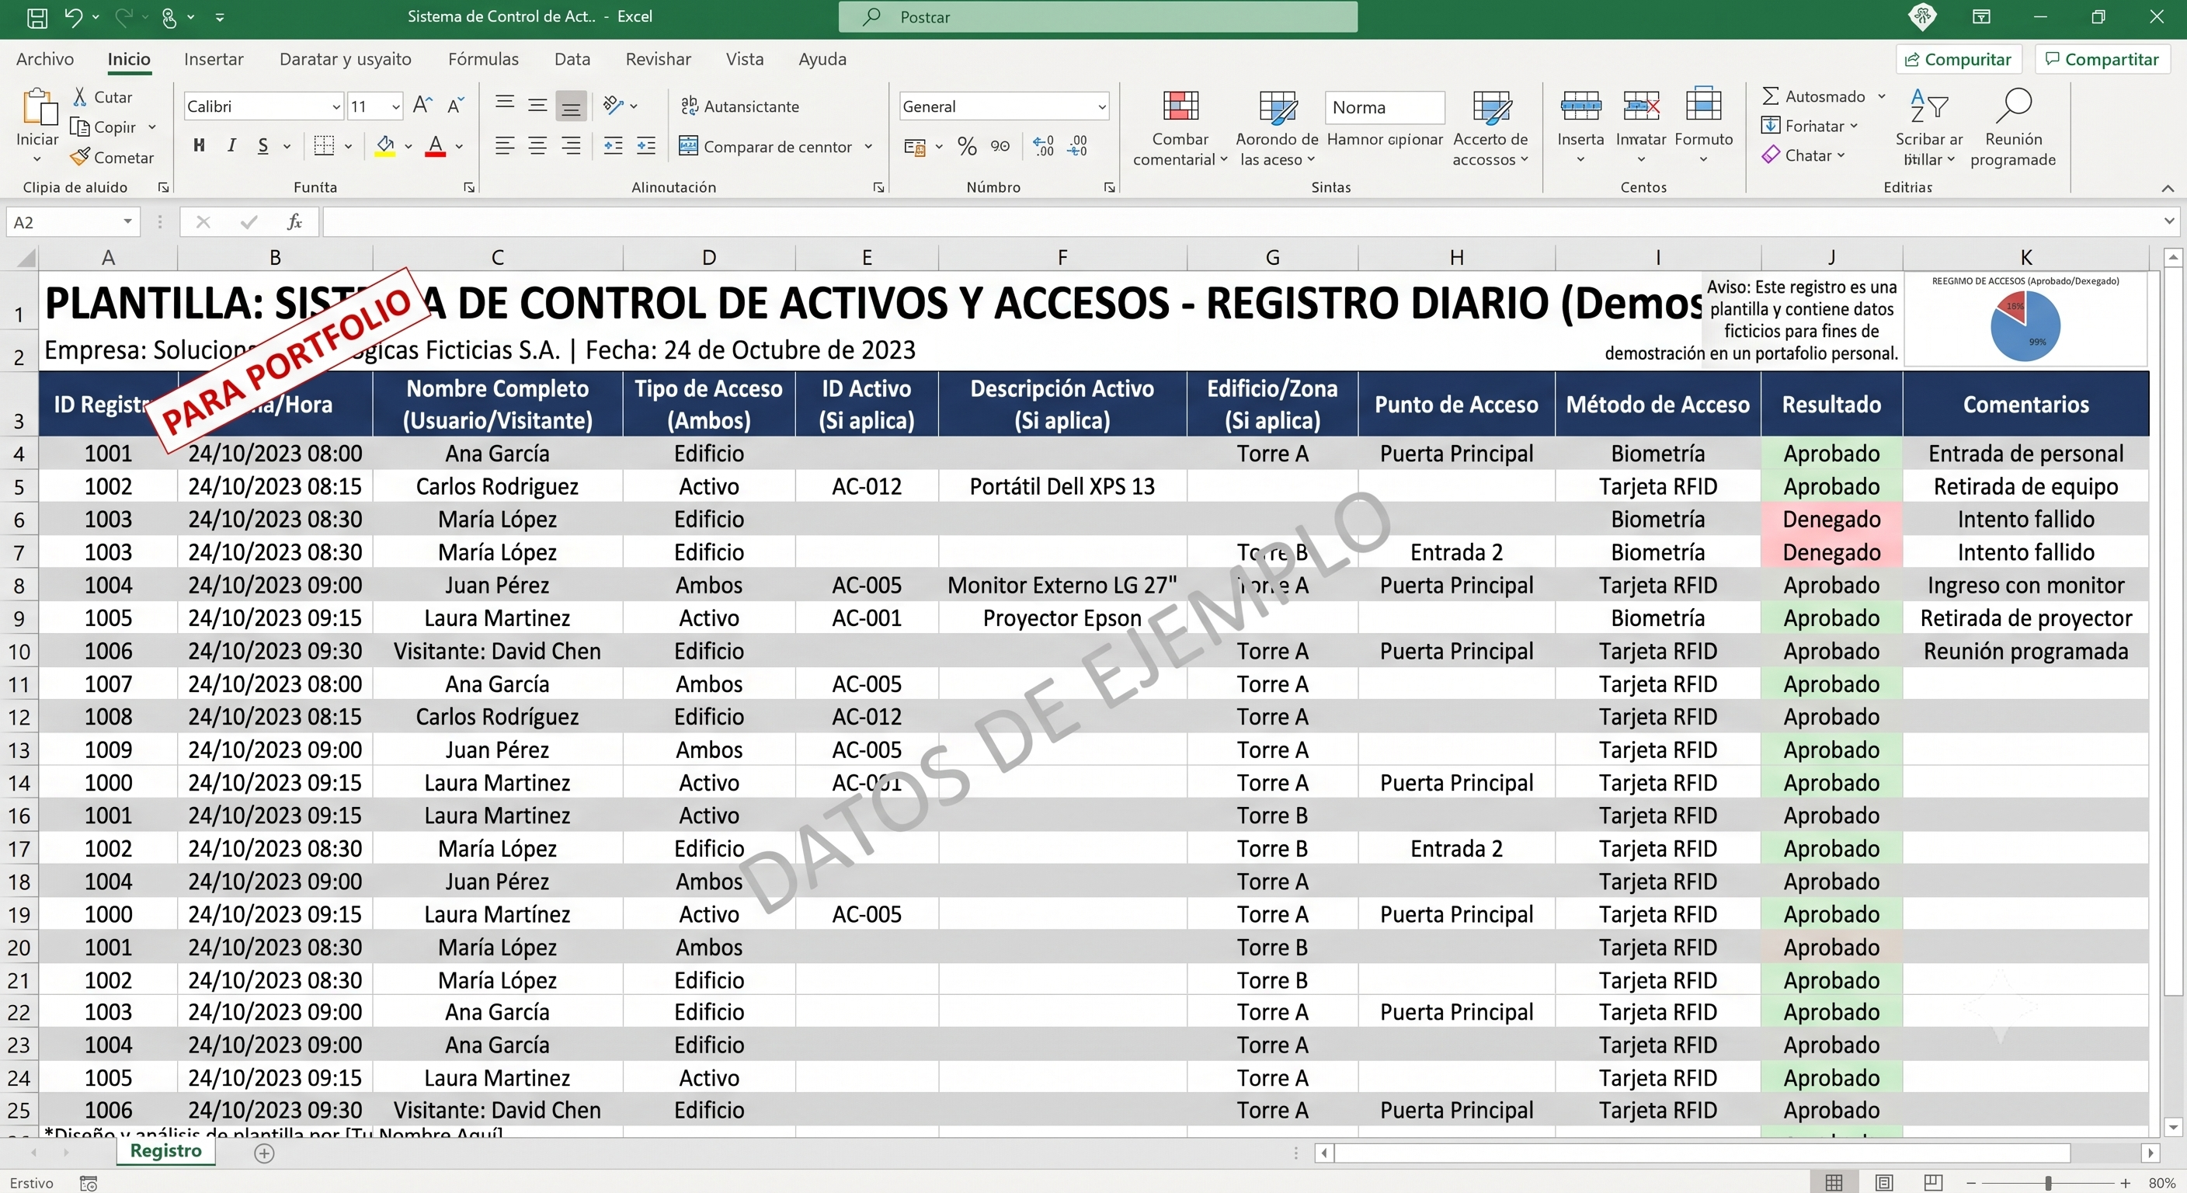Select bottom vertical alignment
Viewport: 2187px width, 1193px height.
(x=572, y=106)
